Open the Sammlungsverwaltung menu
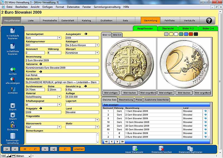The height and width of the screenshot is (158, 223). click(x=107, y=7)
